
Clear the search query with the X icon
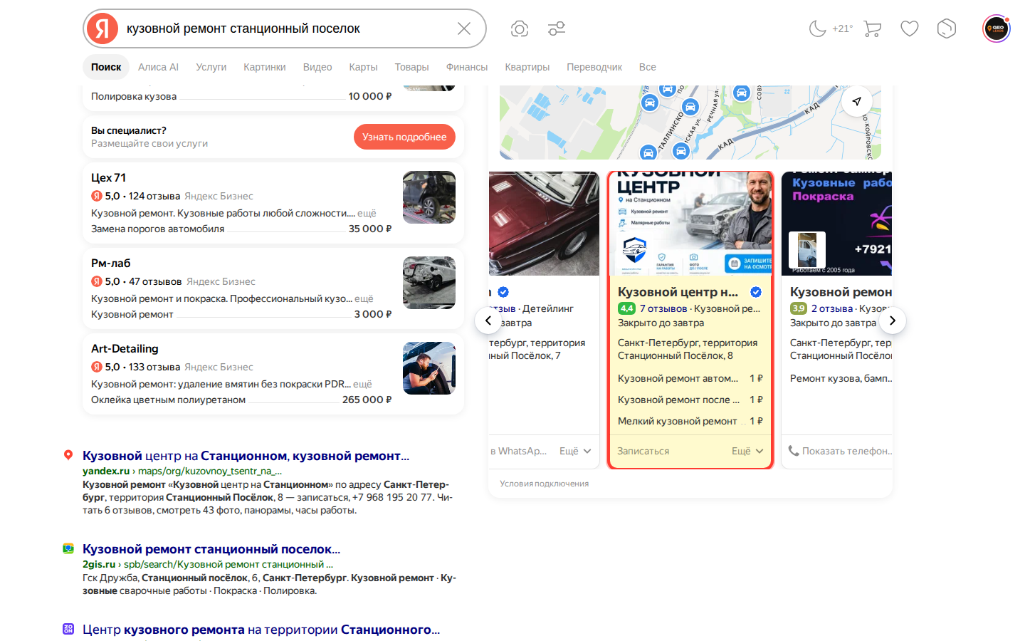[464, 28]
